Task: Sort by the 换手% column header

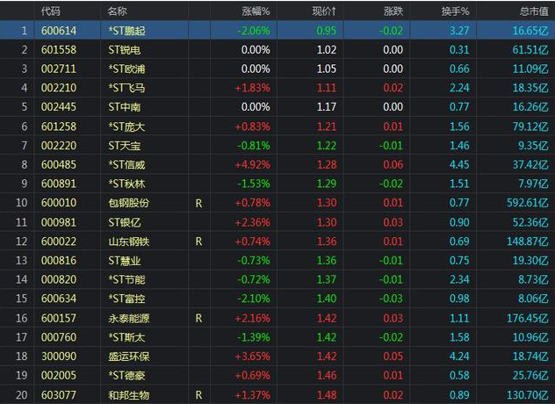Action: [x=455, y=11]
